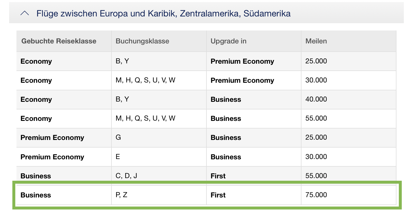Click "Premium Economy" beside booking class E
410x213 pixels.
(52, 157)
